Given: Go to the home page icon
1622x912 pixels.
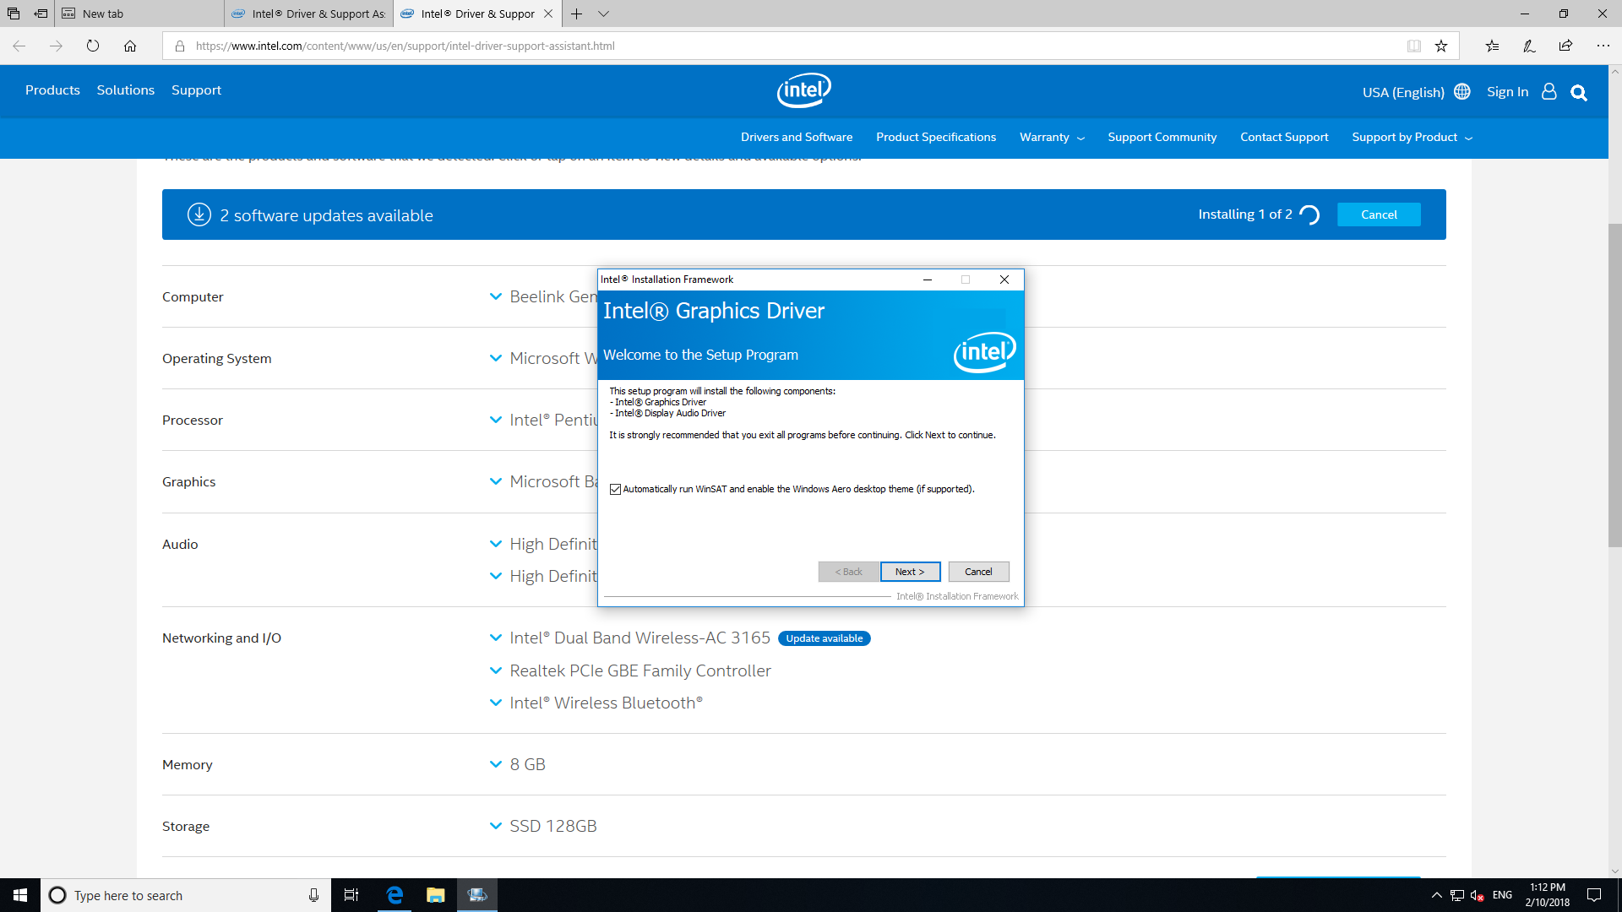Looking at the screenshot, I should click(130, 46).
